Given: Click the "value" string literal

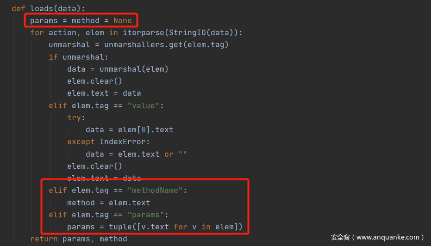Looking at the screenshot, I should [143, 106].
